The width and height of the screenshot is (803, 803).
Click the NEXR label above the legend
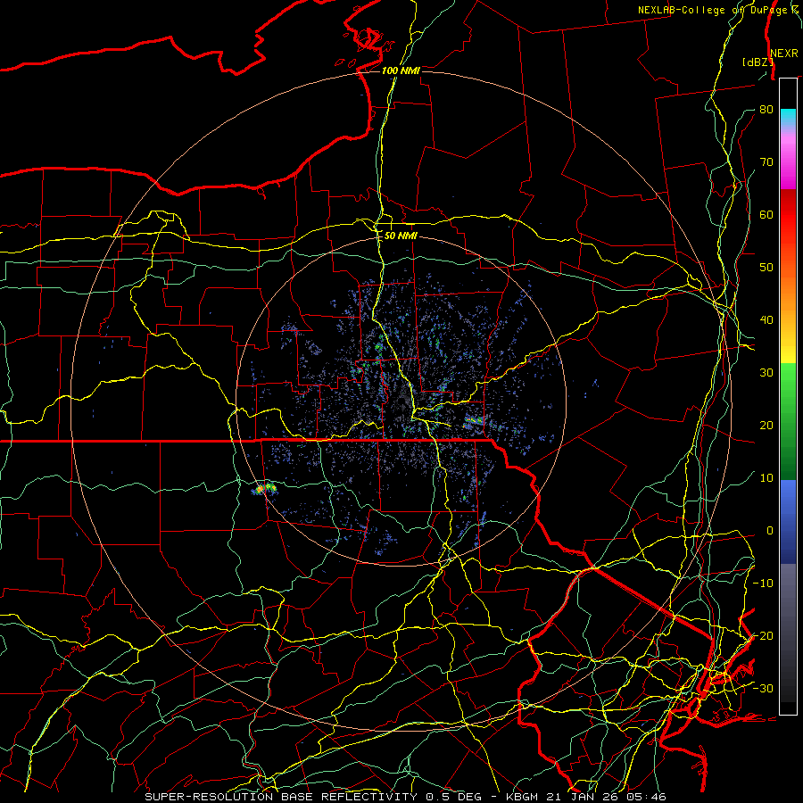point(784,54)
